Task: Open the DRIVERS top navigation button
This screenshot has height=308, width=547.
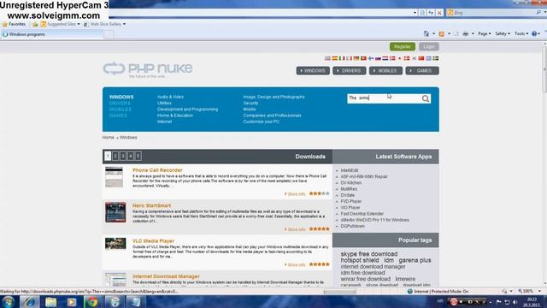Action: 350,70
